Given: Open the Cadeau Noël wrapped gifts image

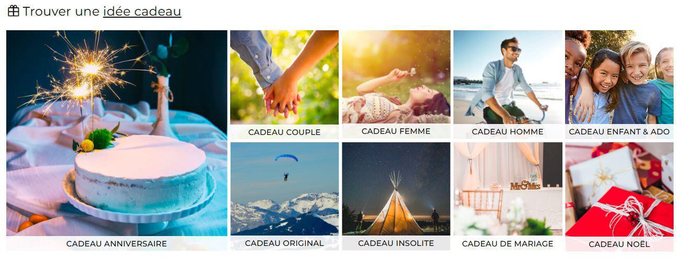Looking at the screenshot, I should 619,190.
